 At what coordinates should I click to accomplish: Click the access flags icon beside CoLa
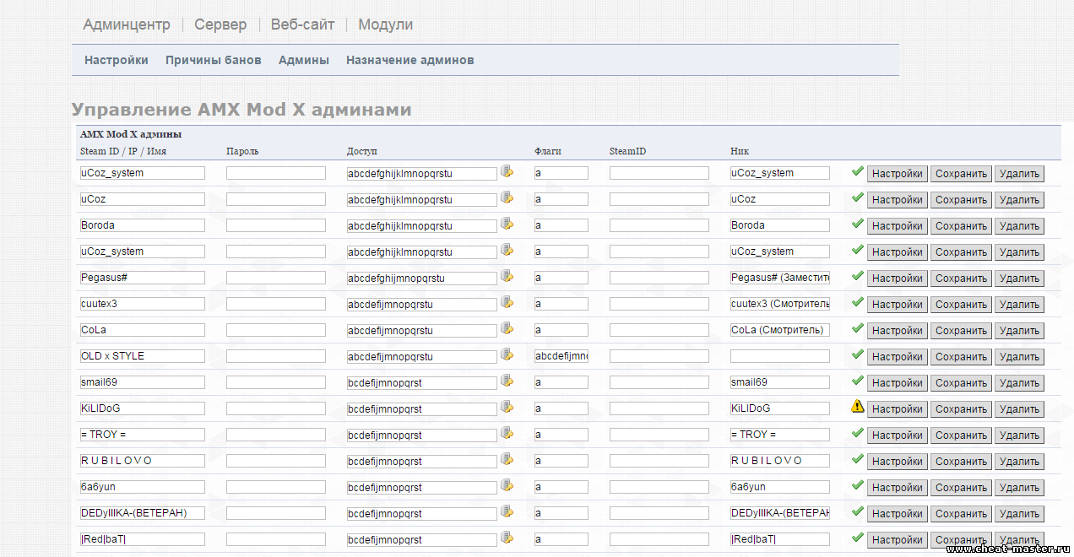(x=507, y=328)
